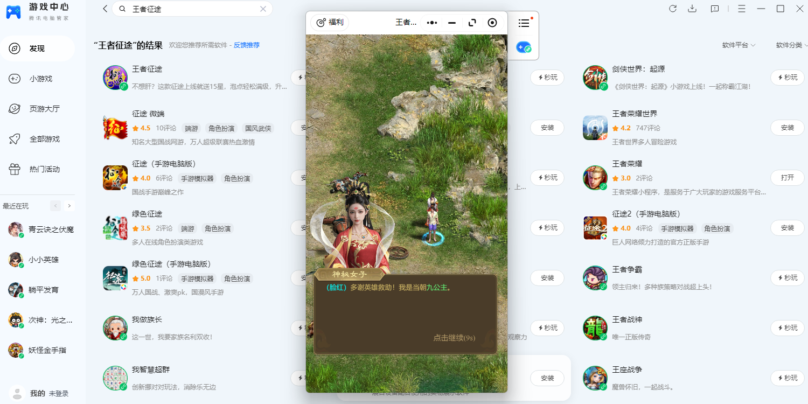Open the list icon with red dot

click(x=524, y=23)
